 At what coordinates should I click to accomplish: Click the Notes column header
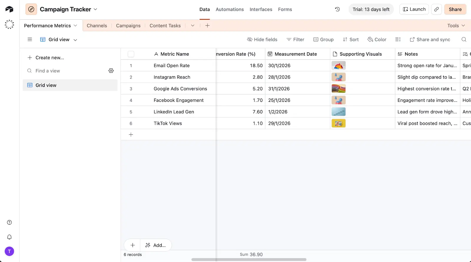click(x=427, y=54)
